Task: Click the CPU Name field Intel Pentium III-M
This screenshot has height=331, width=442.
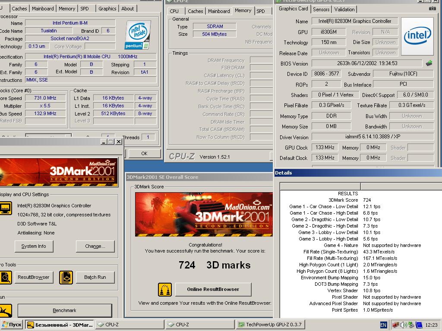Action: tap(70, 23)
